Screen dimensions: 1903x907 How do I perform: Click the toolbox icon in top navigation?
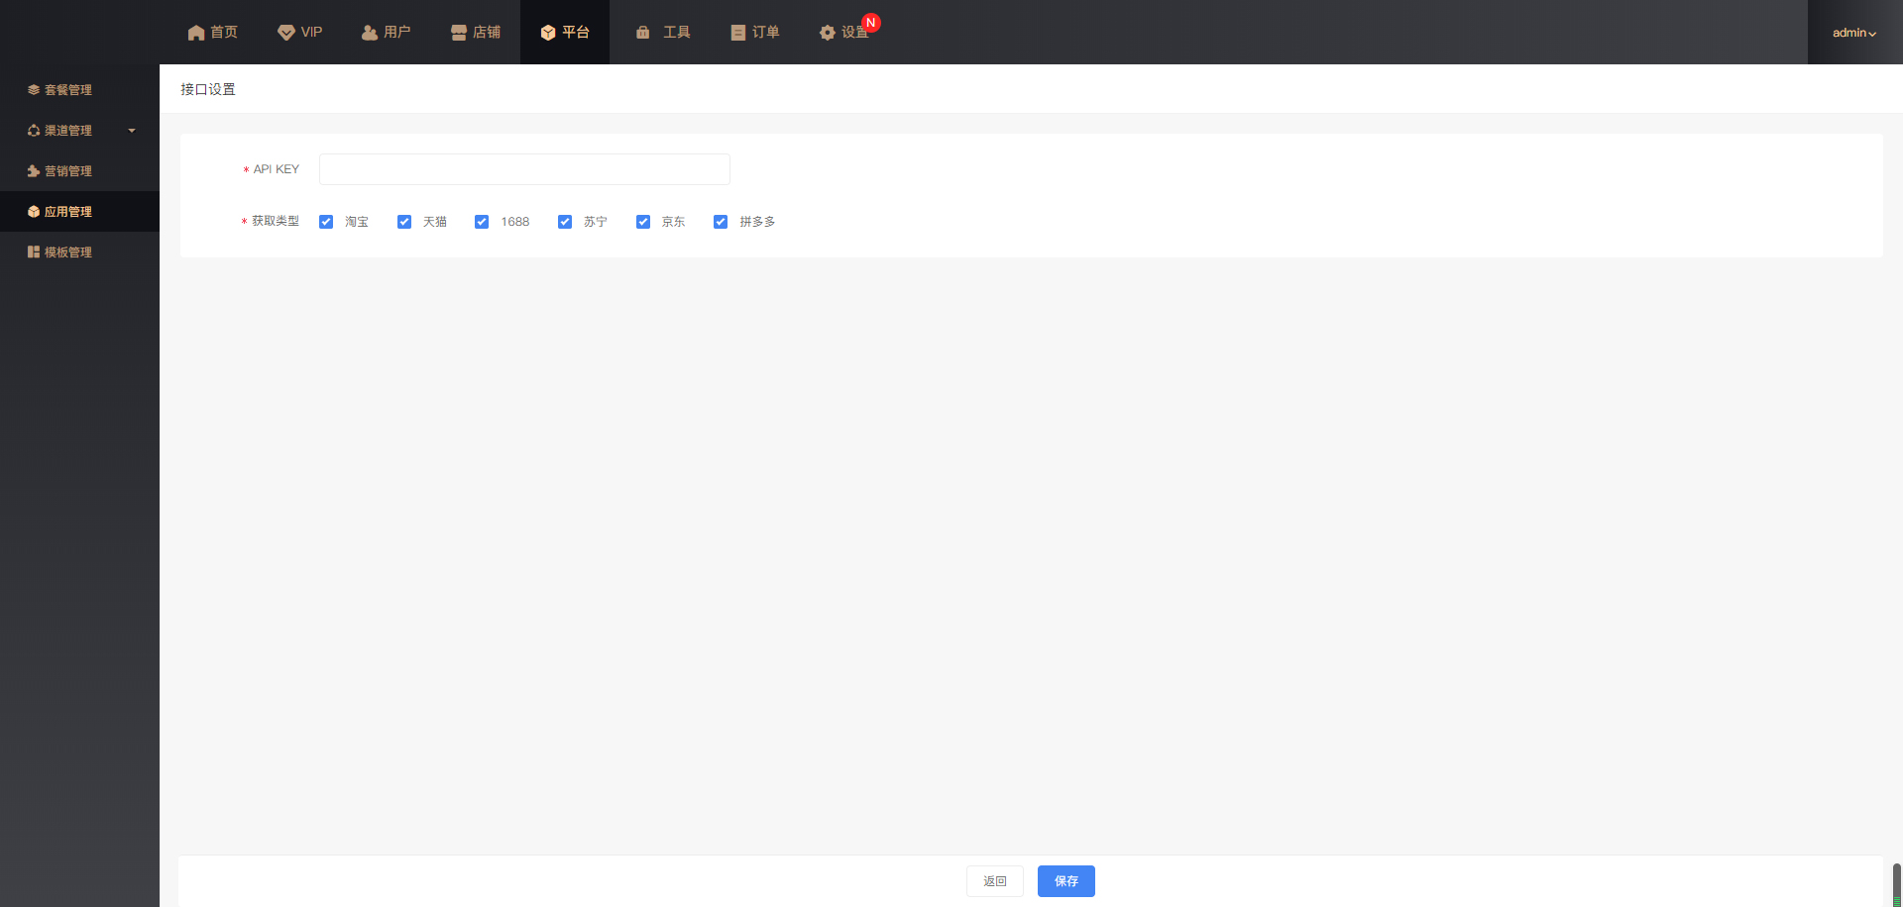click(x=643, y=33)
